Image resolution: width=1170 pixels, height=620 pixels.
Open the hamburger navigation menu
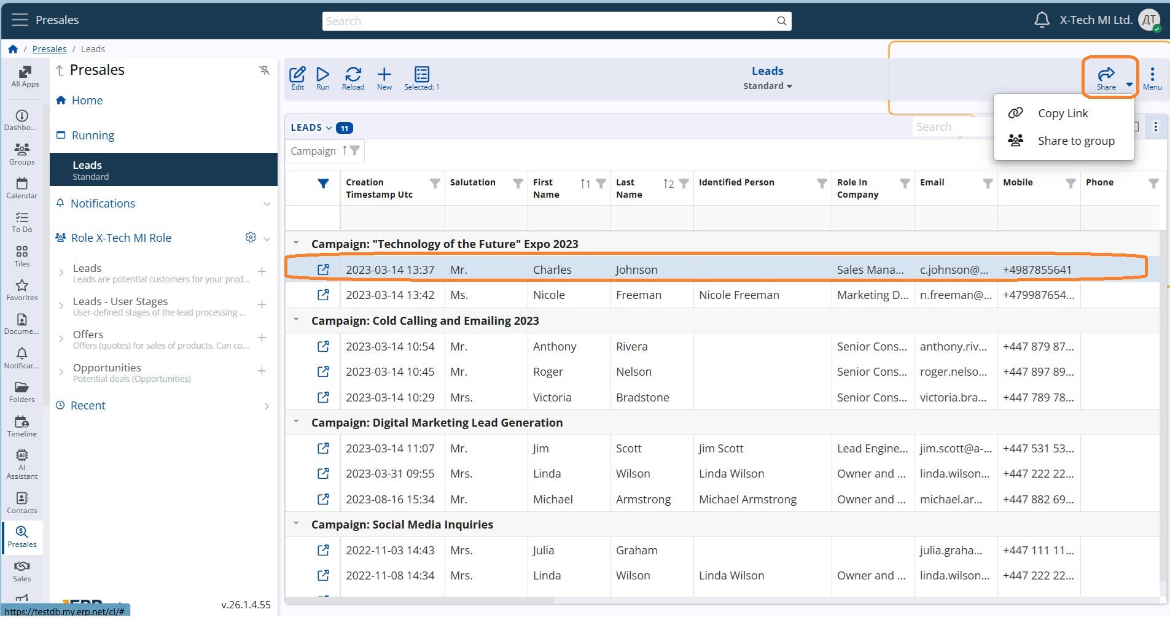click(x=20, y=20)
